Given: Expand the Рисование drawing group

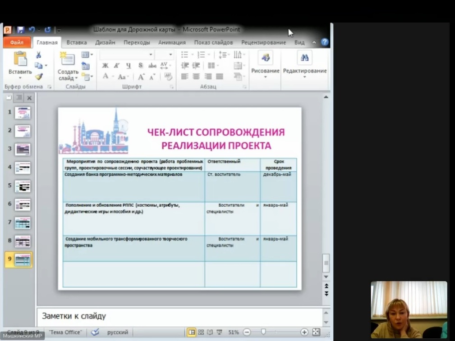Looking at the screenshot, I should [265, 65].
